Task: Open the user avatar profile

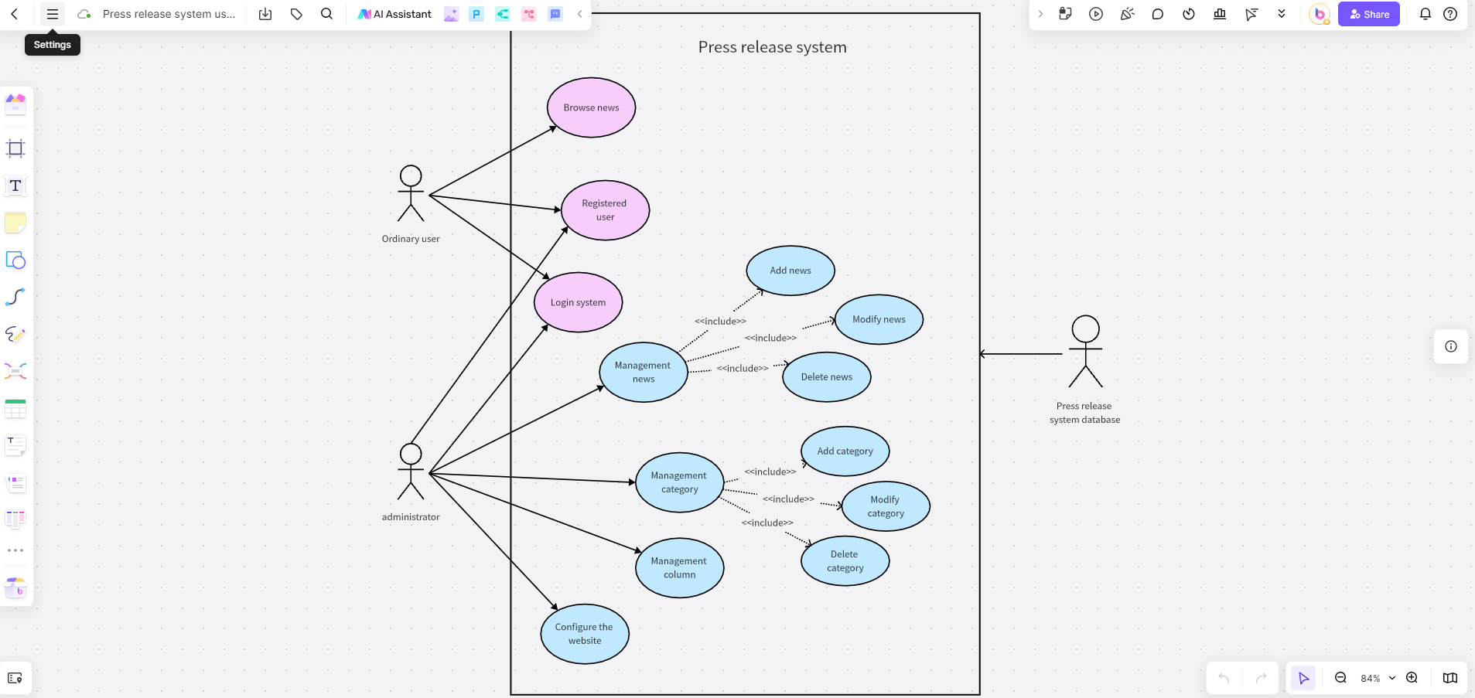Action: (1320, 14)
